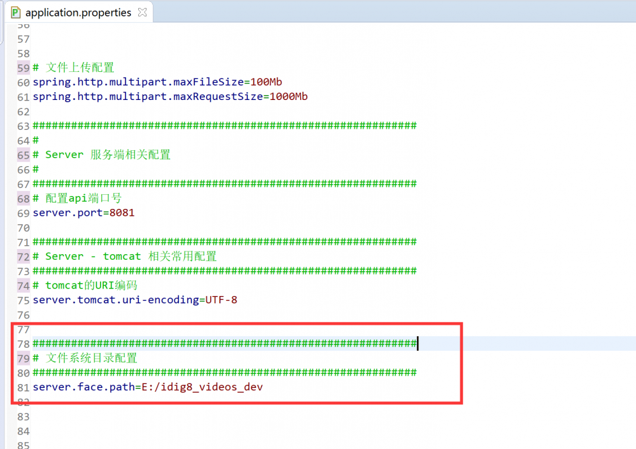Close the application.properties tab

(x=143, y=12)
